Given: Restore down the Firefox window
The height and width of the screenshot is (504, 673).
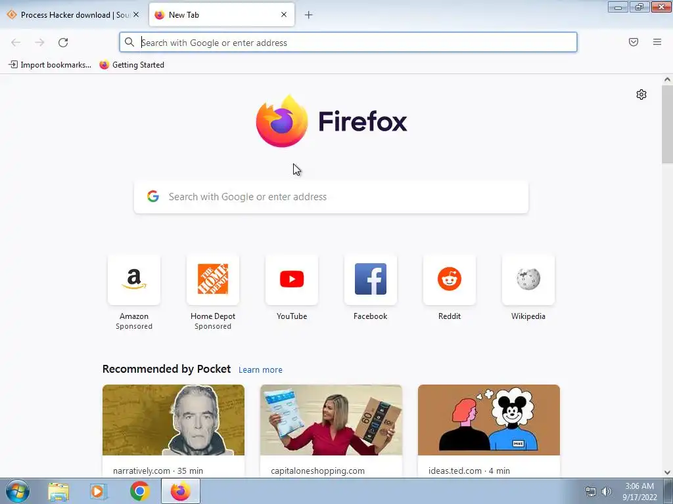Looking at the screenshot, I should coord(639,7).
